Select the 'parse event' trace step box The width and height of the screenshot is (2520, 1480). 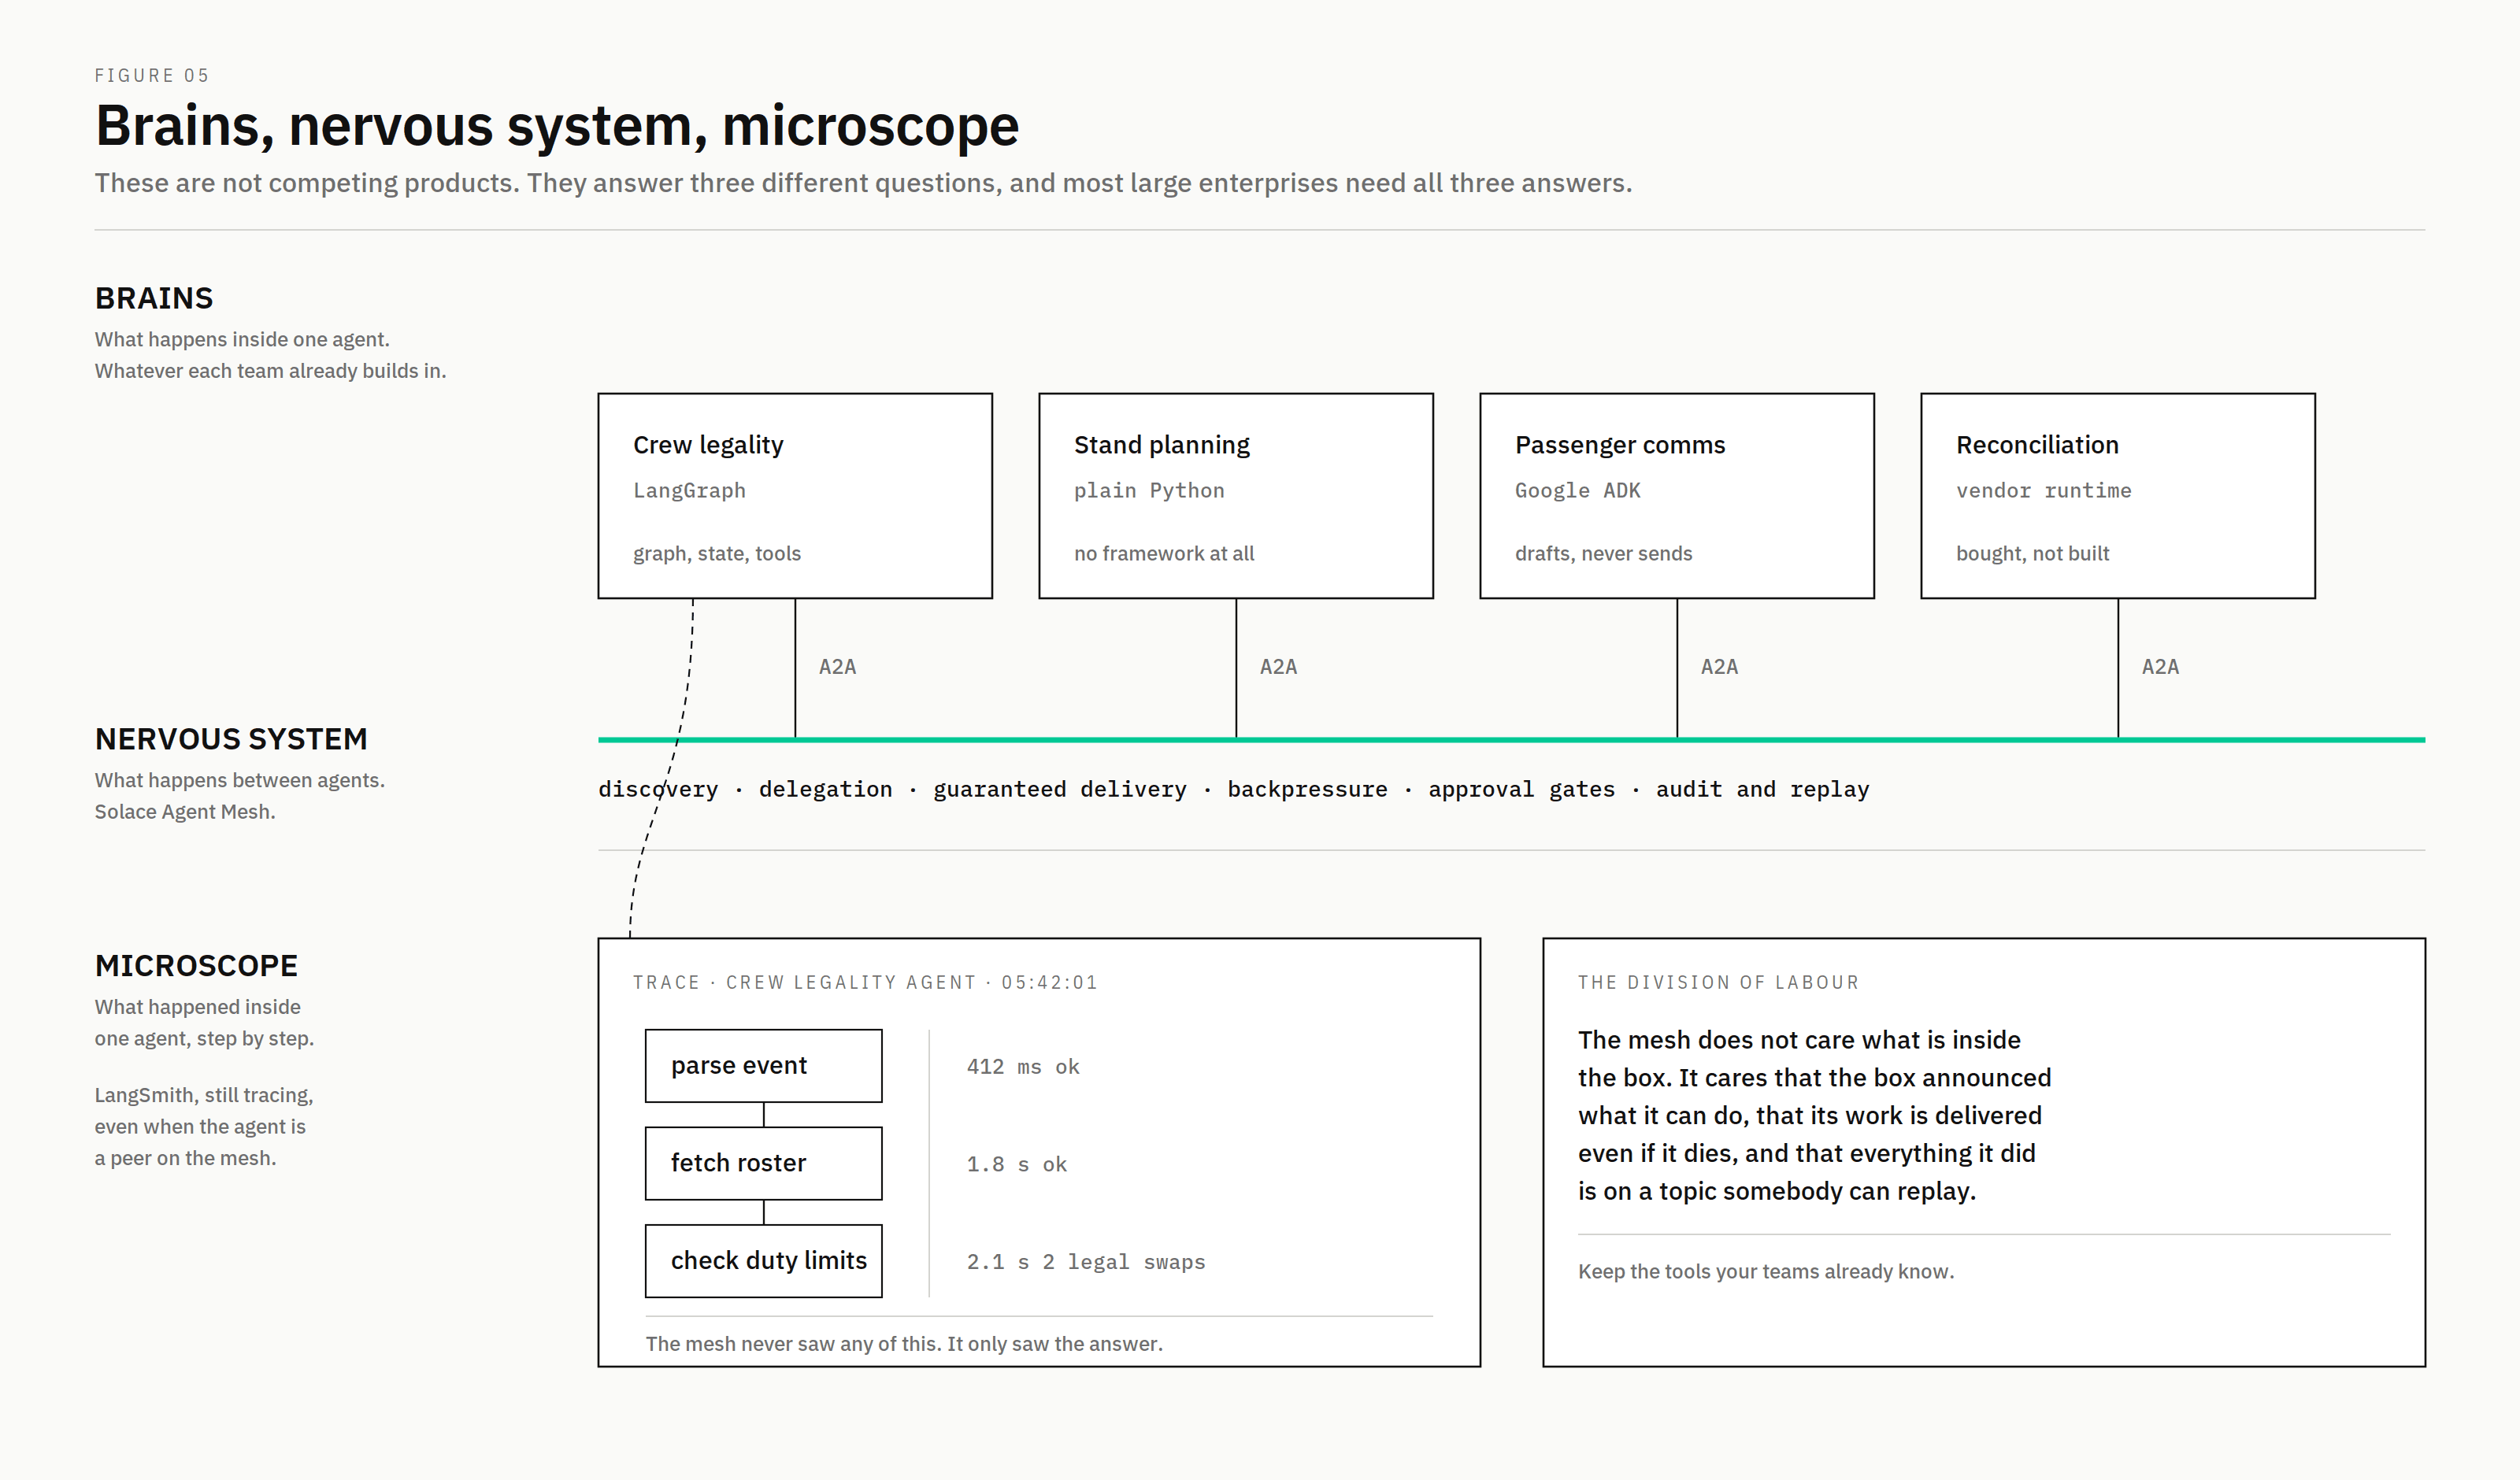tap(764, 1066)
